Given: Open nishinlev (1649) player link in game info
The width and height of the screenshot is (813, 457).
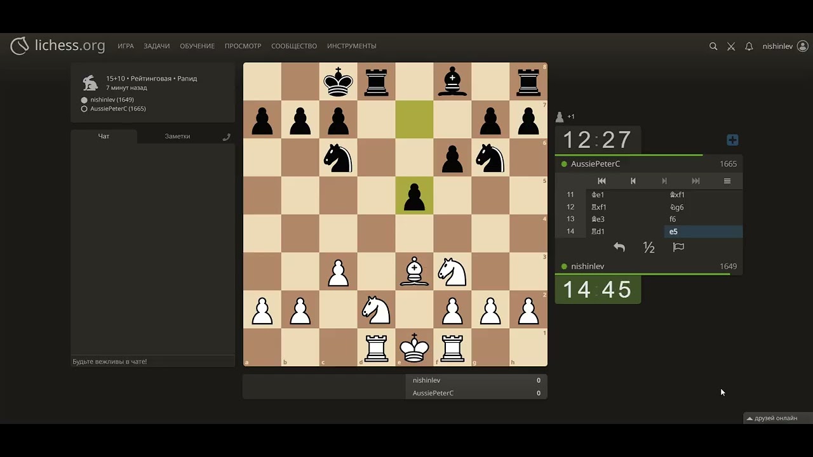Looking at the screenshot, I should coord(112,100).
